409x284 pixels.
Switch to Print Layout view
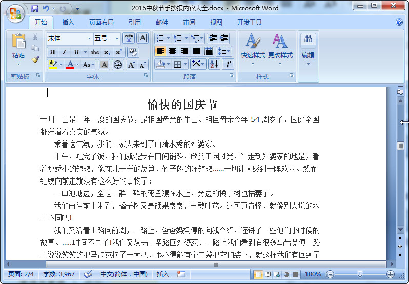tap(258, 274)
